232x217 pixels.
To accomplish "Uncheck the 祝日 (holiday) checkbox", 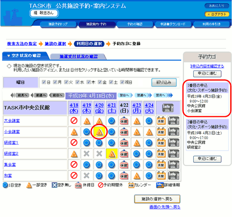I will coord(122,82).
